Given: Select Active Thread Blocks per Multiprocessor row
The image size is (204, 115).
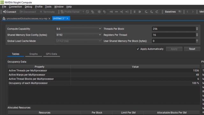Looking at the screenshot, I should click(104, 79).
